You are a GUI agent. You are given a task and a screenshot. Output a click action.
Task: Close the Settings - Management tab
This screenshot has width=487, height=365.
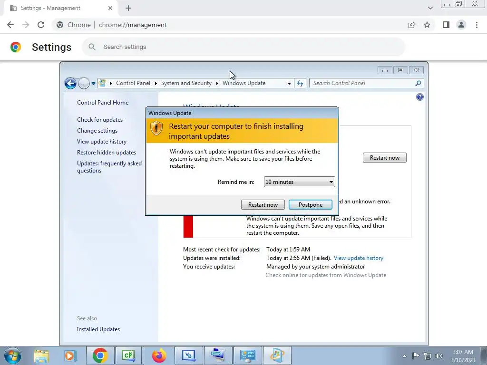point(110,8)
